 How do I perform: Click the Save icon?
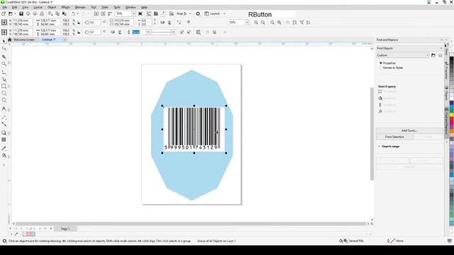pos(21,13)
